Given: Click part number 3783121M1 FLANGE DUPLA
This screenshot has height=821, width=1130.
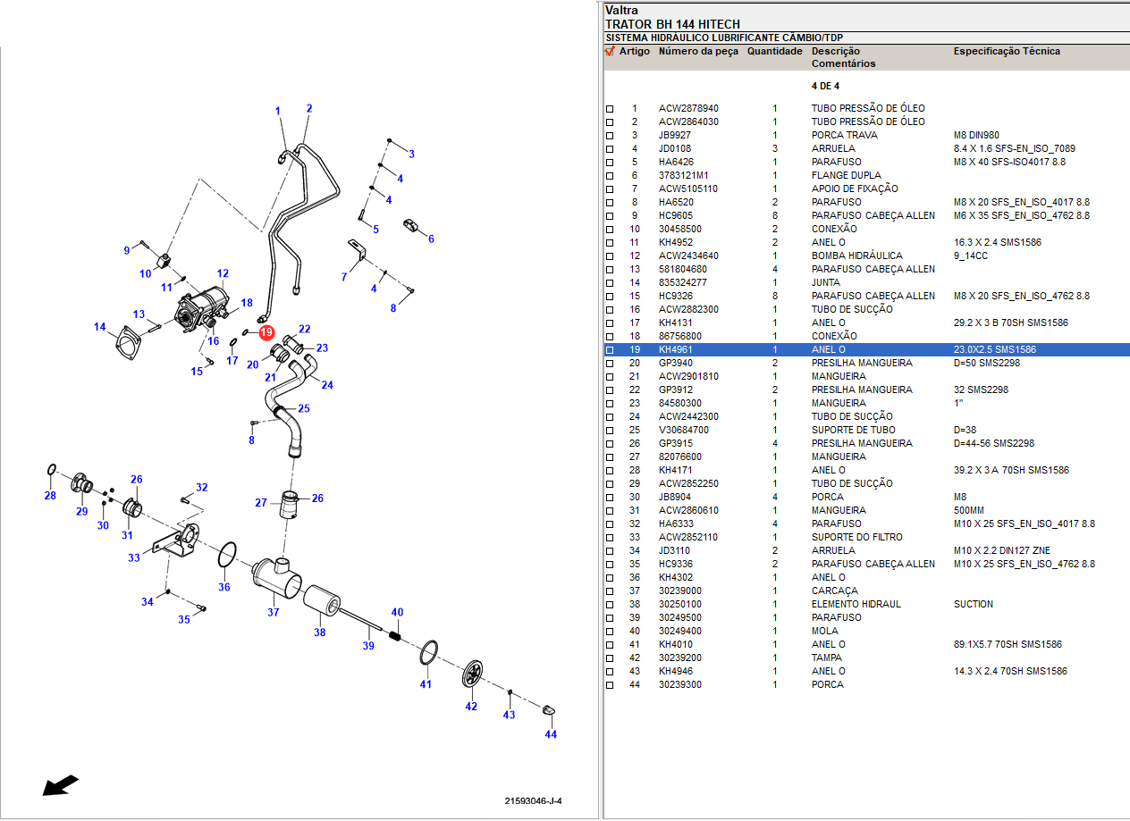Looking at the screenshot, I should (x=683, y=176).
